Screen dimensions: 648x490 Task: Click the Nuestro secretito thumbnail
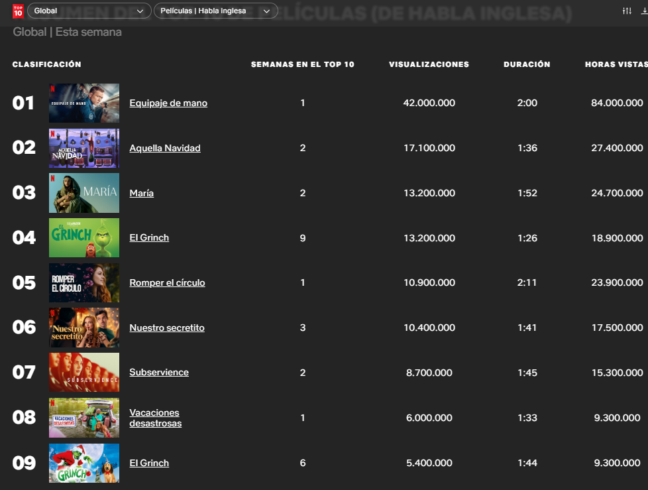pyautogui.click(x=84, y=328)
